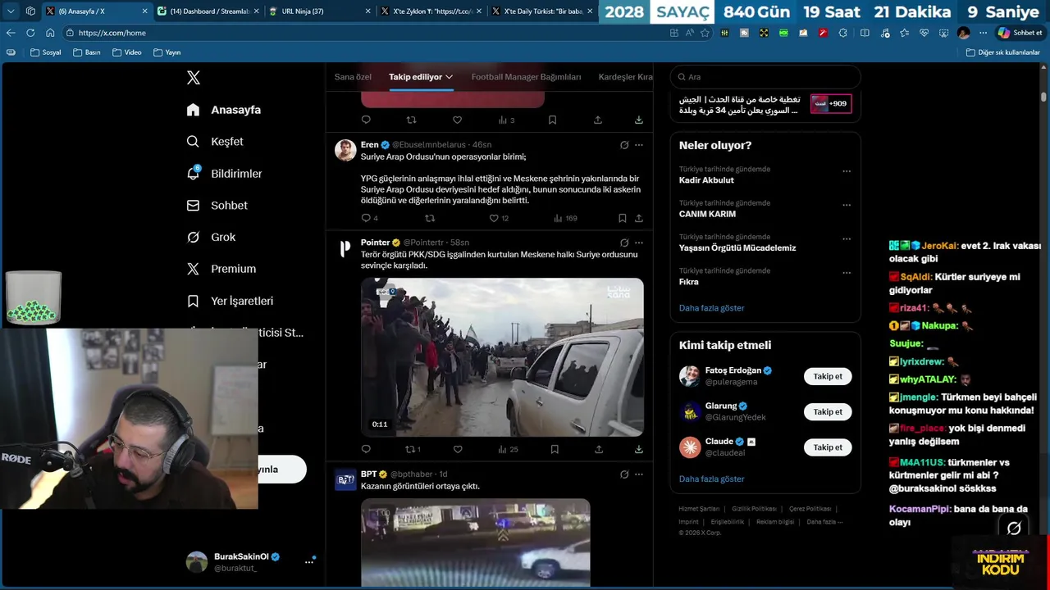The image size is (1050, 590).
Task: Open the Grok floating button bottom right
Action: pyautogui.click(x=1014, y=529)
